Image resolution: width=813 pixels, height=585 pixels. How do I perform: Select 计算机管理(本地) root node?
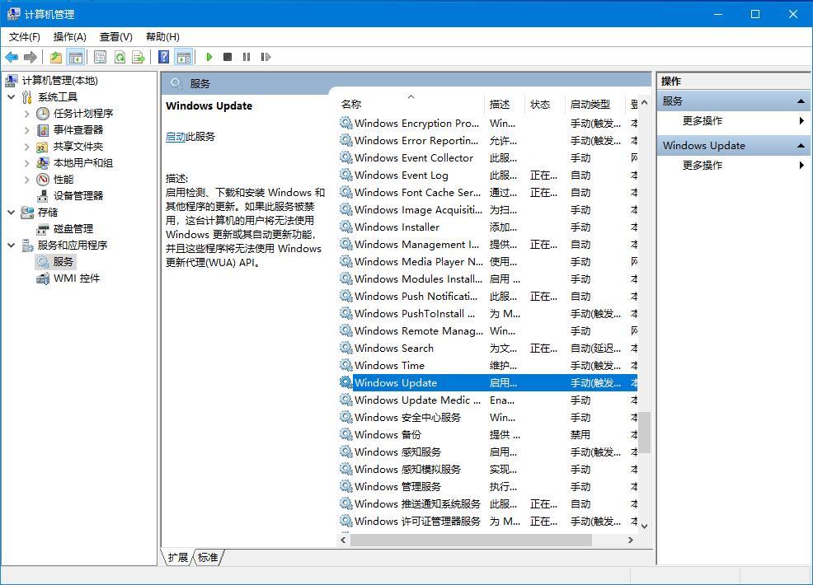[x=59, y=80]
